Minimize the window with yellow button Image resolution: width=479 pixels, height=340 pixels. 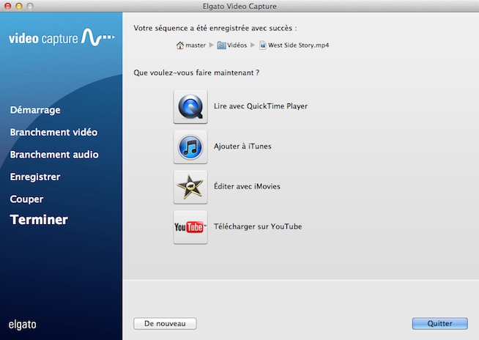click(21, 6)
